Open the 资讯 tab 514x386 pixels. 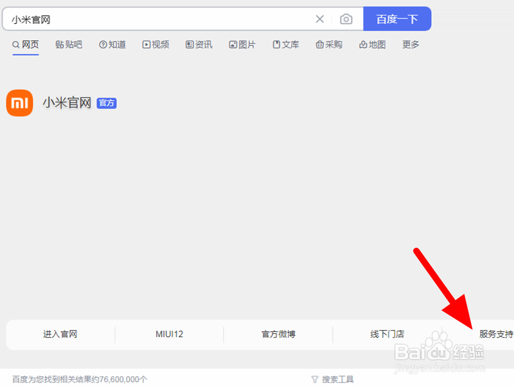(199, 44)
